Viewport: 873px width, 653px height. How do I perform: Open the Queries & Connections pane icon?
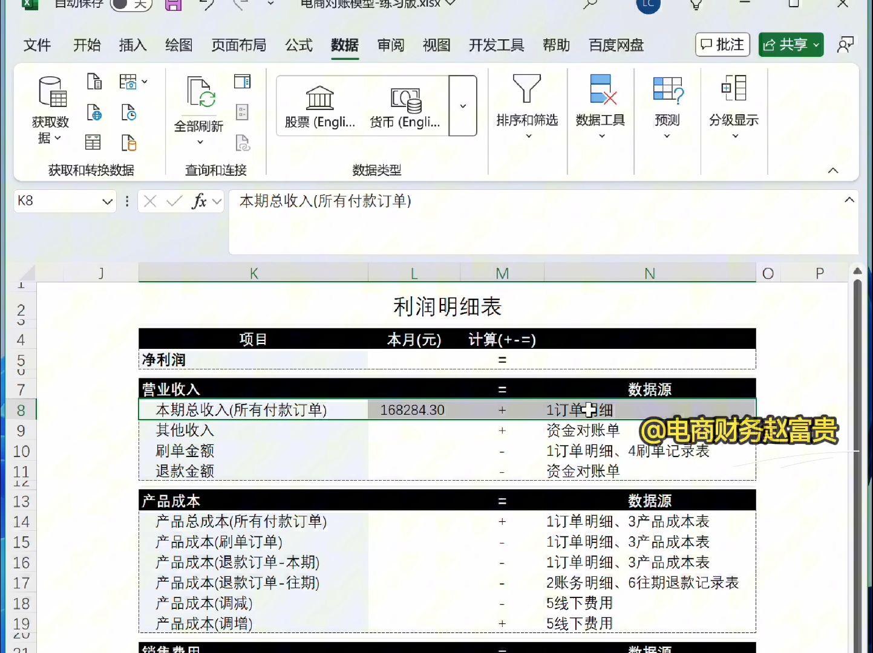pyautogui.click(x=242, y=82)
